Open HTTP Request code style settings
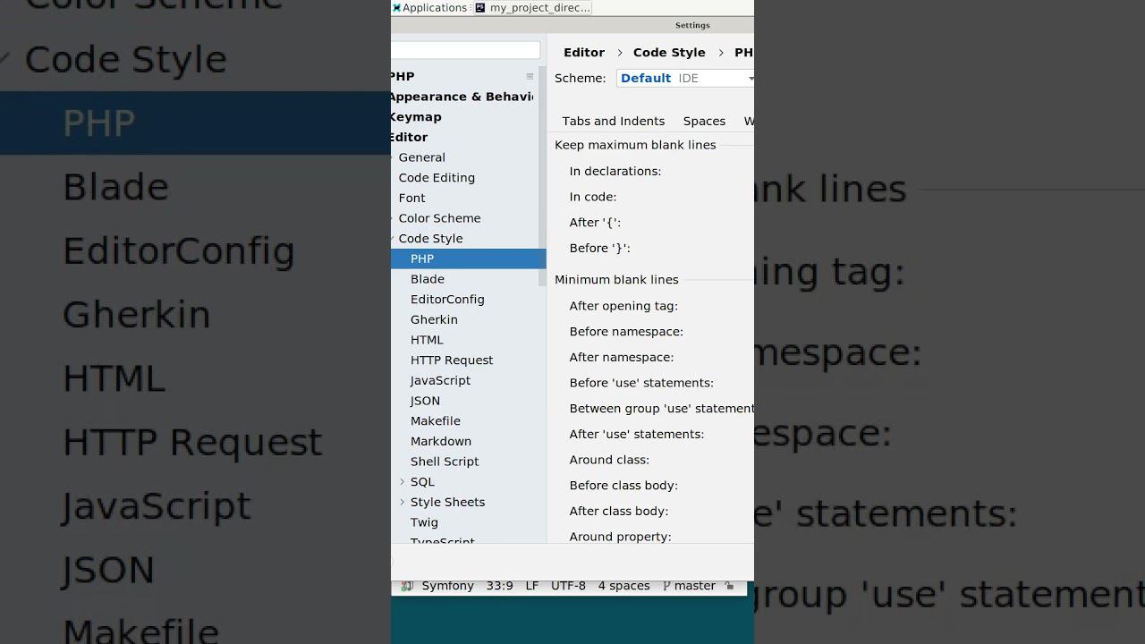The width and height of the screenshot is (1145, 644). tap(452, 360)
